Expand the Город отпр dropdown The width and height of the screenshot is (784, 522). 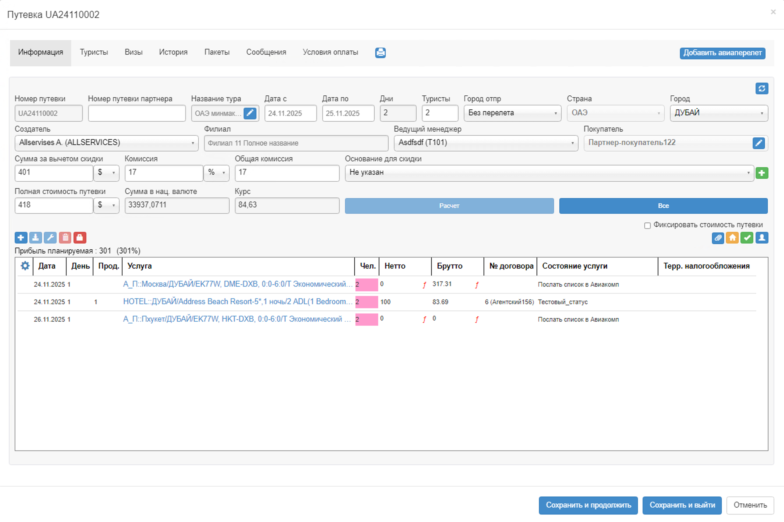tap(512, 113)
